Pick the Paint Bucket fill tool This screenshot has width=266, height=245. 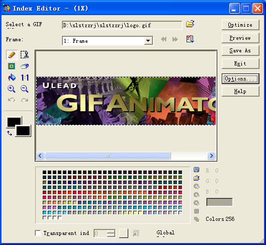pyautogui.click(x=12, y=77)
